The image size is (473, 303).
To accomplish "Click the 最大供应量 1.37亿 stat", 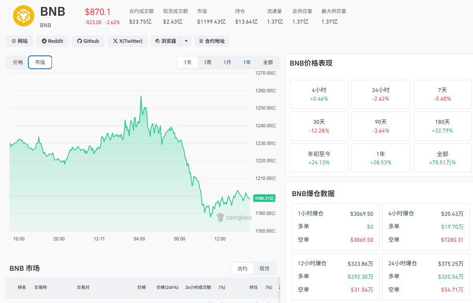I will [334, 17].
